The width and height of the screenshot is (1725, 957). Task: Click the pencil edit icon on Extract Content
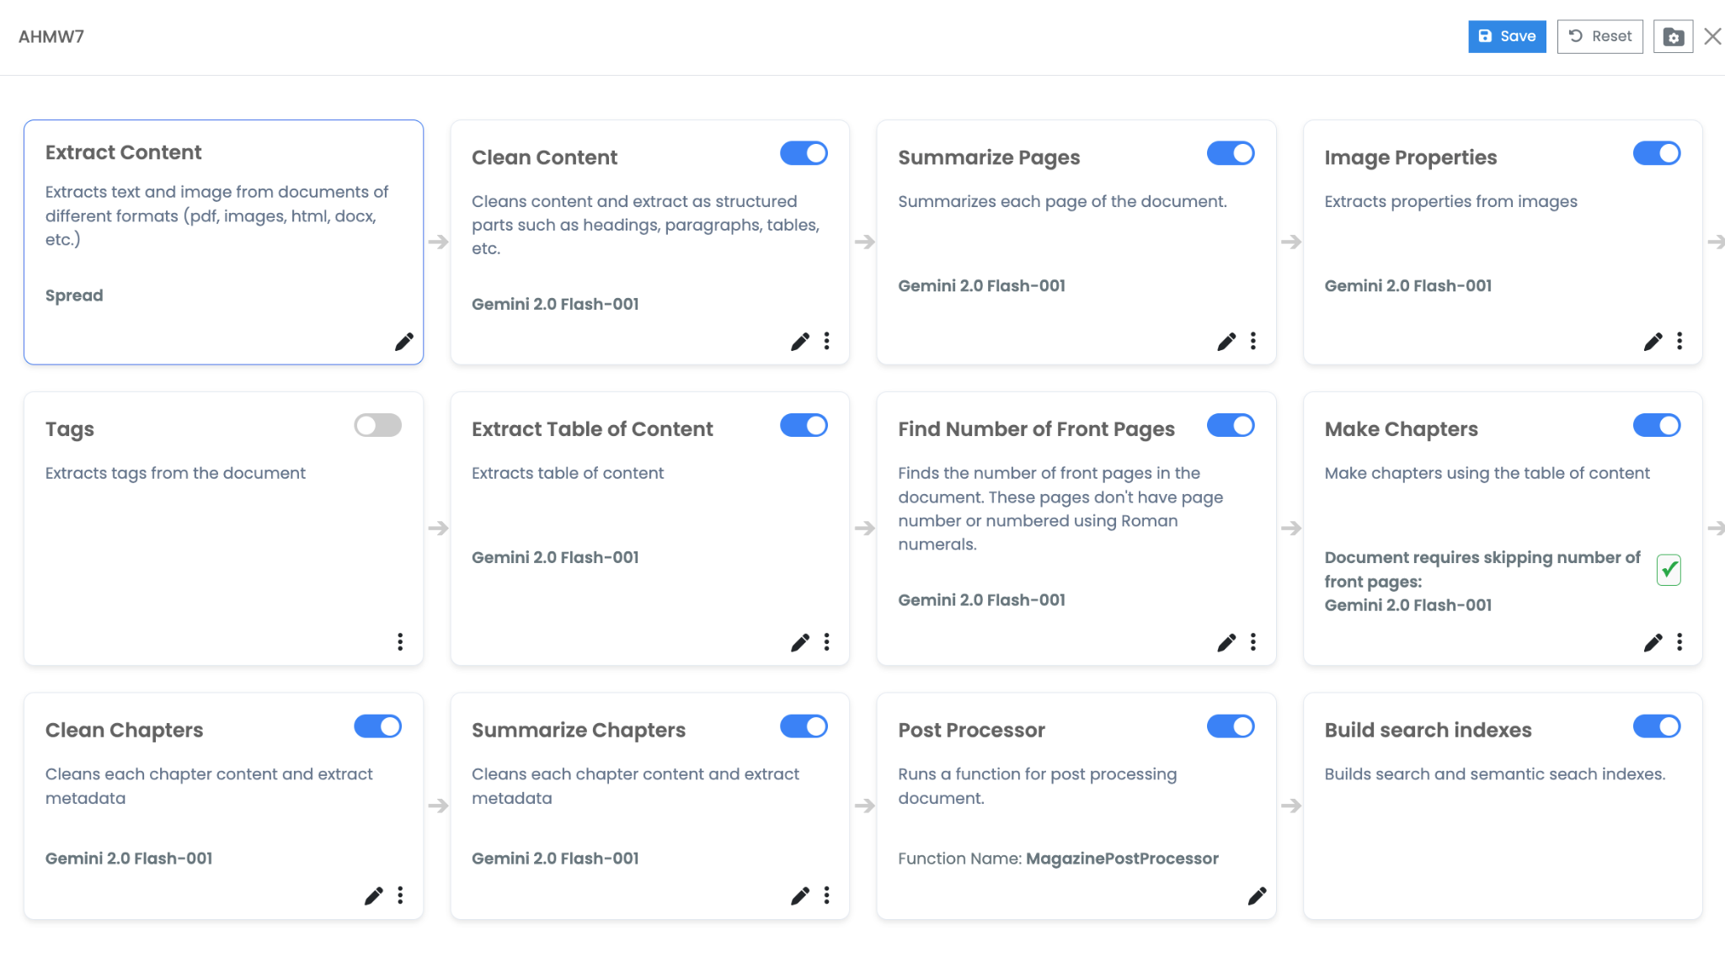point(404,342)
